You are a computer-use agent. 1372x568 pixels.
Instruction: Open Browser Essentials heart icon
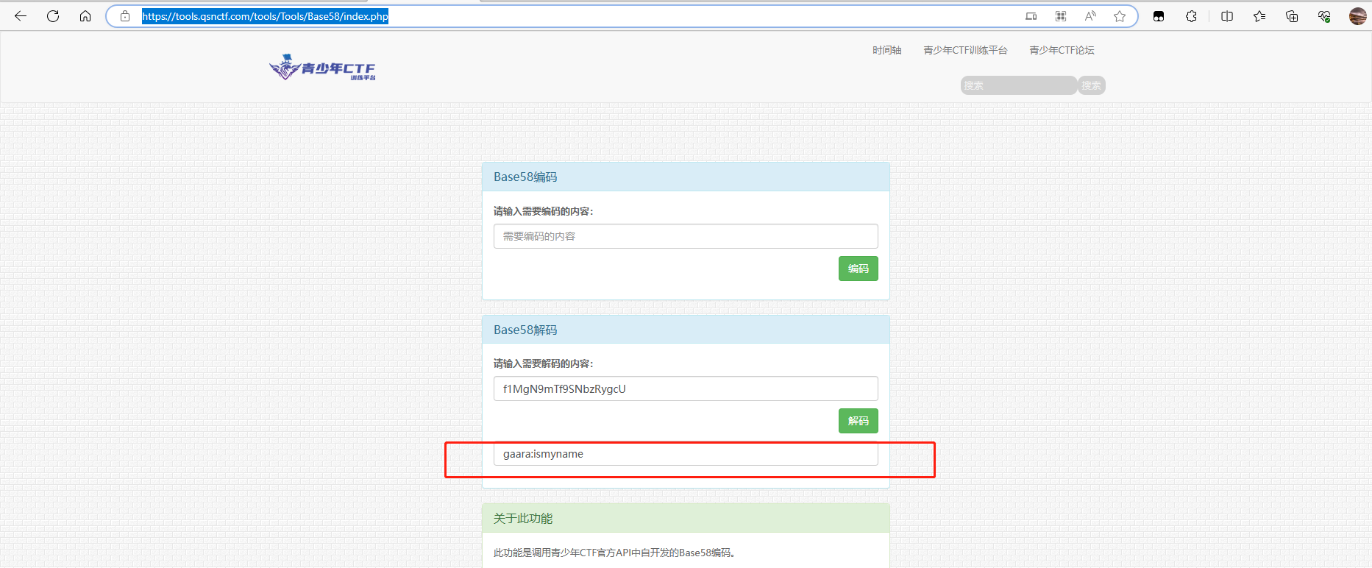(x=1324, y=16)
